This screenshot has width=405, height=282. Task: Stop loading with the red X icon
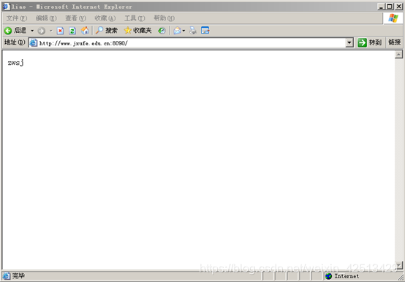pos(60,31)
